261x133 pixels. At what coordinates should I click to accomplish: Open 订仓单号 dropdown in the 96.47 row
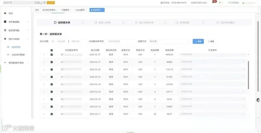click(x=213, y=114)
